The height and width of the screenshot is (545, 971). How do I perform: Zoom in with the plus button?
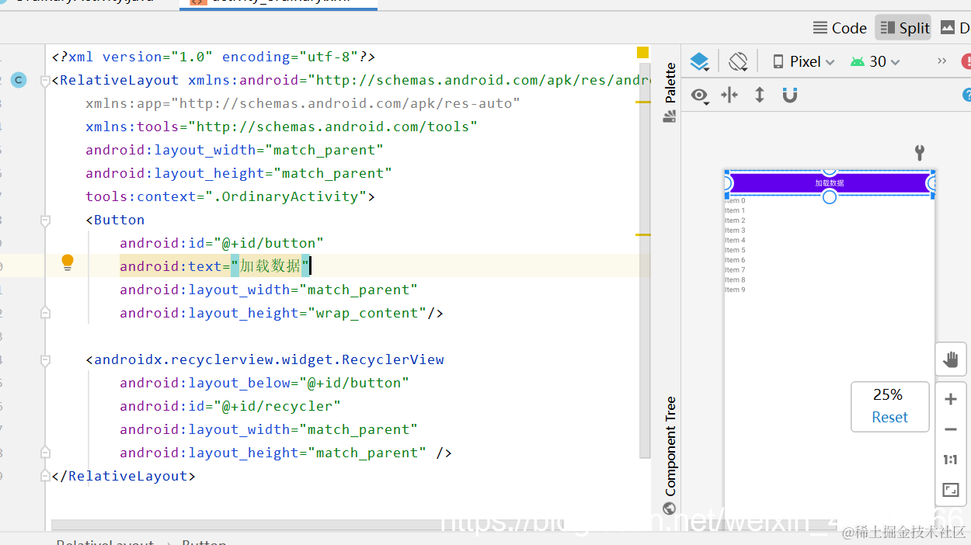pos(951,399)
